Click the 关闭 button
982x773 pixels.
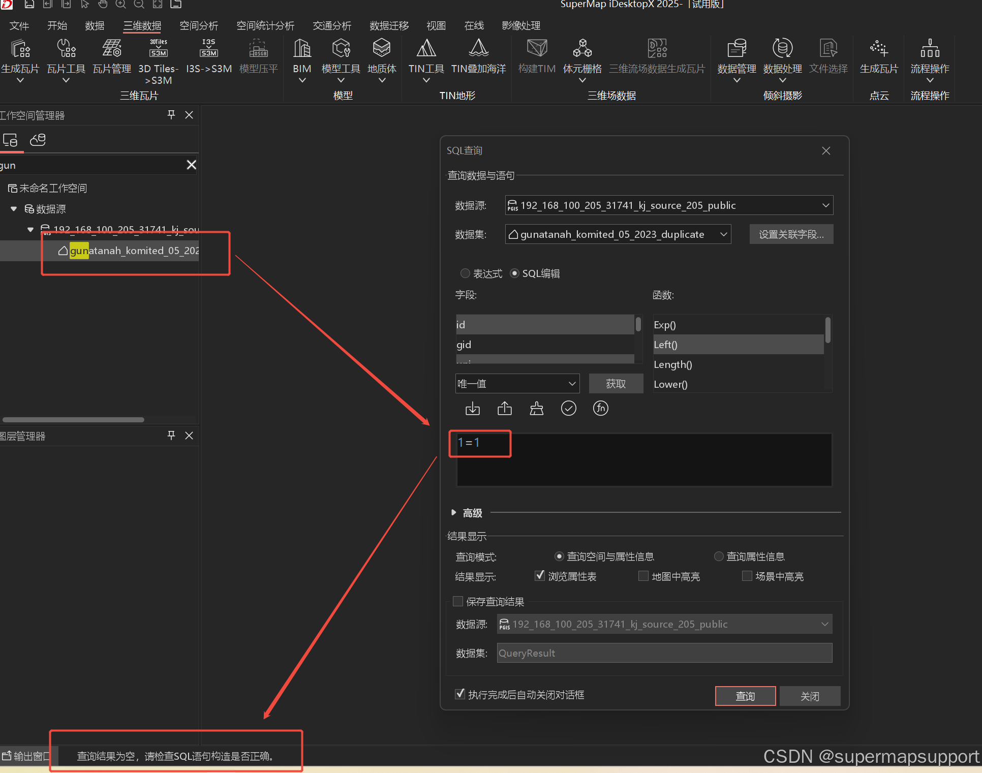810,696
